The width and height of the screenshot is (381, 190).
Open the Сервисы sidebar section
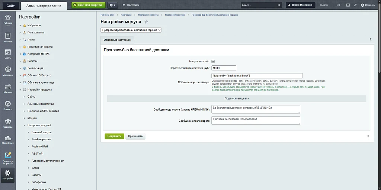point(8,123)
